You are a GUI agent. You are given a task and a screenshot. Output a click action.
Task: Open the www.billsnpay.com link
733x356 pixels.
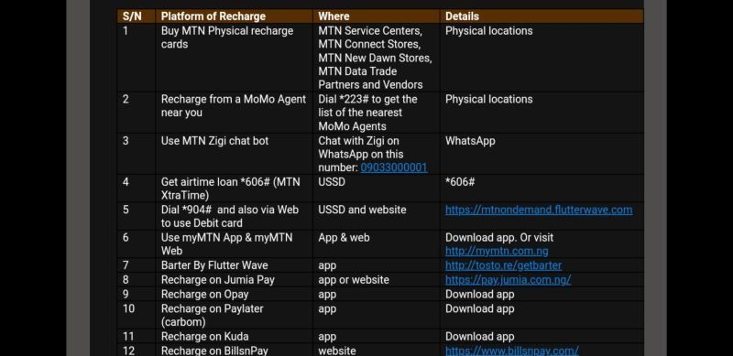click(x=512, y=351)
